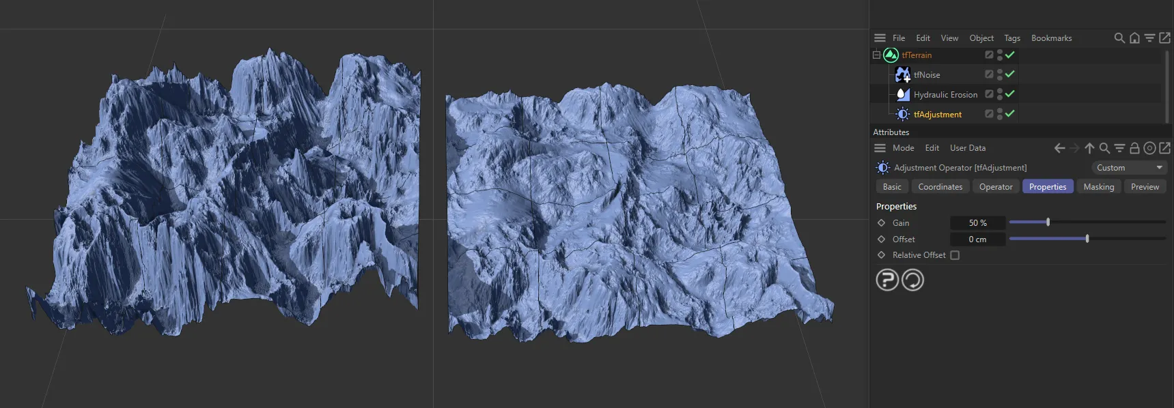1174x408 pixels.
Task: Switch to the Masking tab
Action: coord(1098,187)
